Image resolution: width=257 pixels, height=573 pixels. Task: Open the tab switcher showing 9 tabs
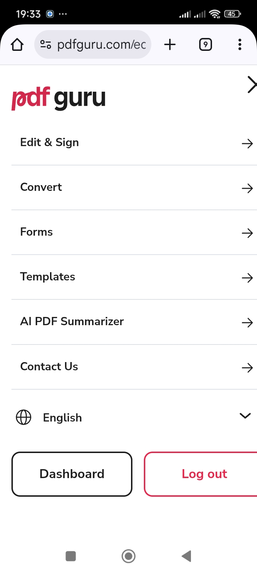pos(205,45)
